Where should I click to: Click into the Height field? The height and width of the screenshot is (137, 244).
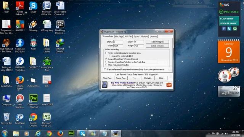(139, 46)
